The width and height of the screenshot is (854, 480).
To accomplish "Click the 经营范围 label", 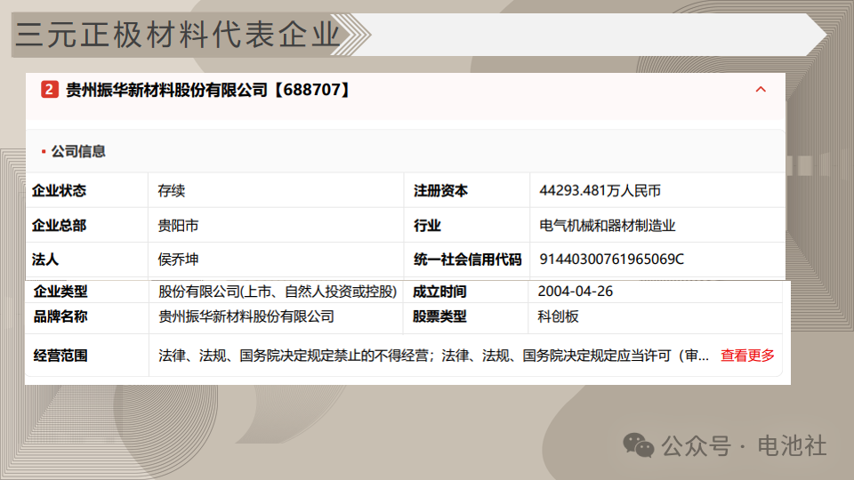I will (60, 356).
